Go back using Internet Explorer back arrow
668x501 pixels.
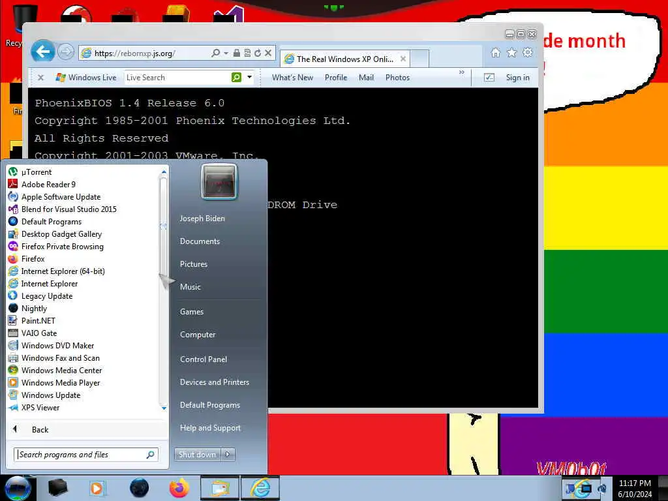point(42,52)
